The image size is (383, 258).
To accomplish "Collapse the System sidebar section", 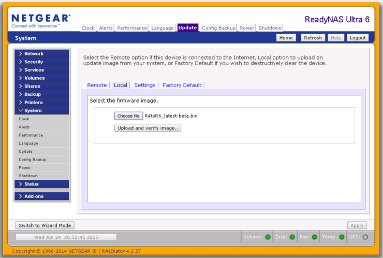I will point(42,110).
